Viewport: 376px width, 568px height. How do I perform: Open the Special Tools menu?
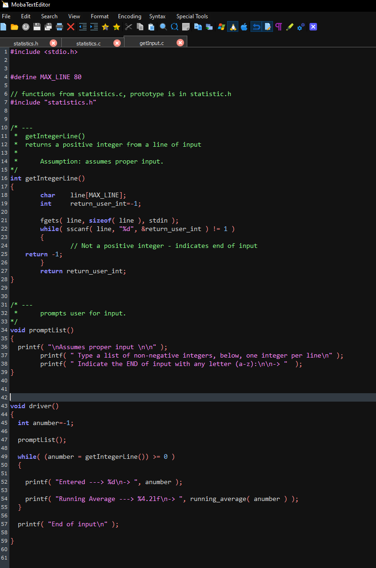tap(192, 16)
